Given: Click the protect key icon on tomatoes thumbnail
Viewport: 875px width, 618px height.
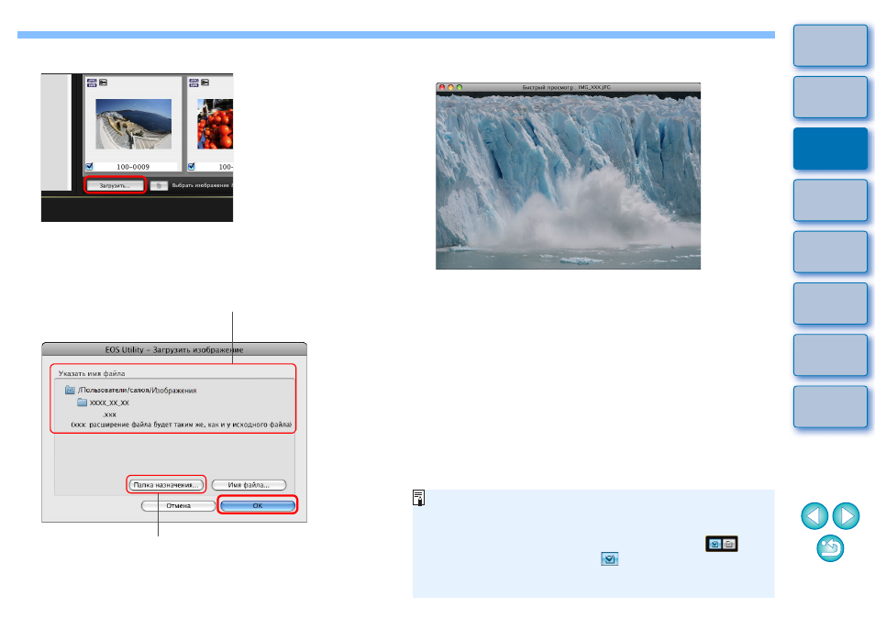Looking at the screenshot, I should (205, 83).
